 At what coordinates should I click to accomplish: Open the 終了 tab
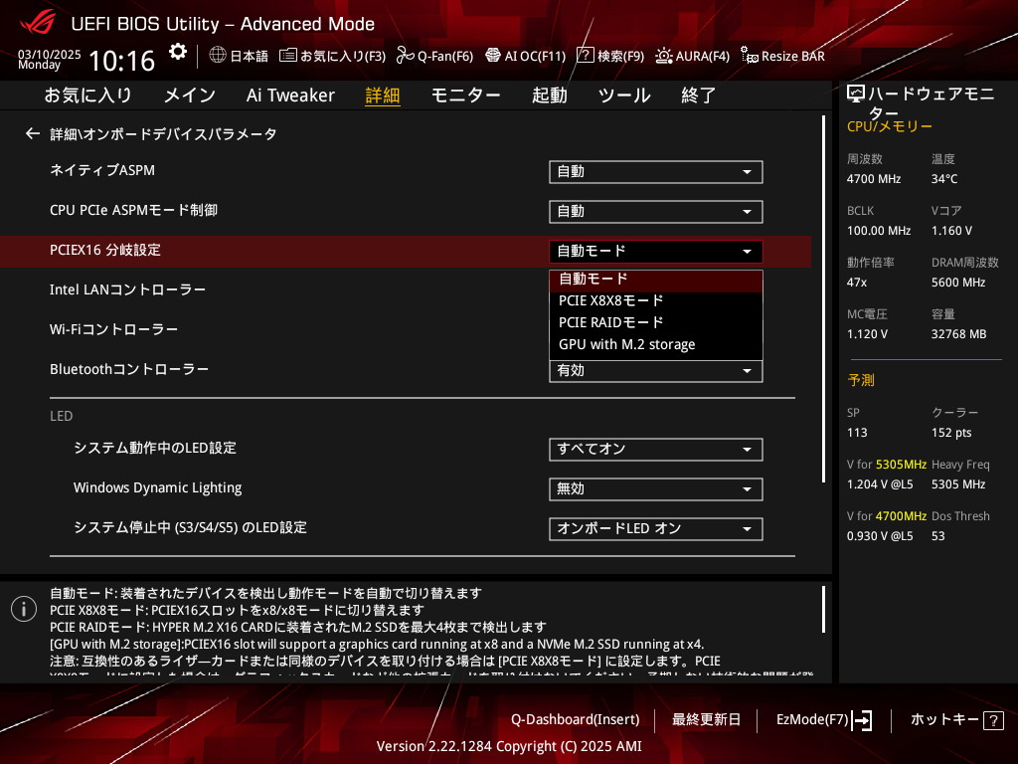coord(699,95)
